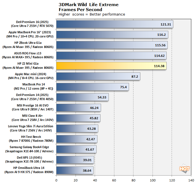
Task: Click '(Snapdragon X1E-84-100 / Adreno)' spec text
Action: [x=29, y=151]
